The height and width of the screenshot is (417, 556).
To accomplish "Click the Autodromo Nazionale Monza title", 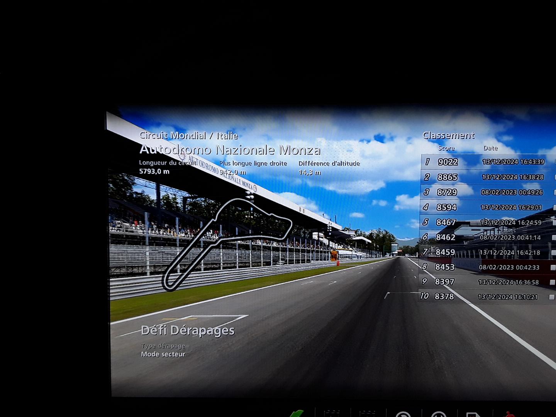I will tap(230, 149).
